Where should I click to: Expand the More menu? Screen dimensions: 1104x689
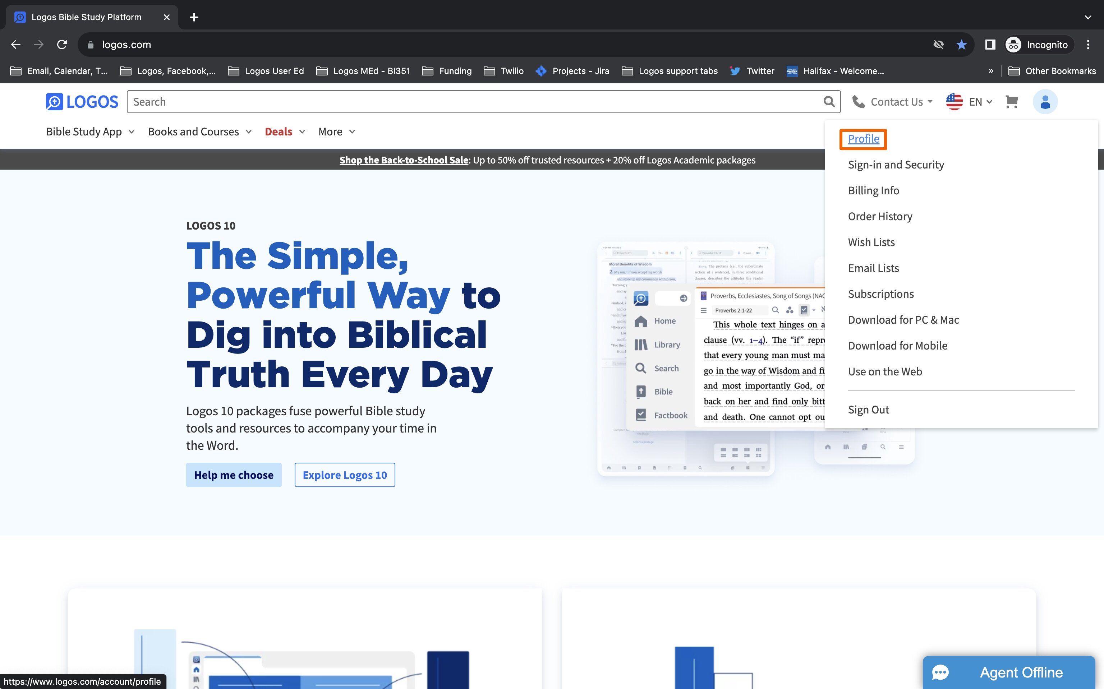336,131
